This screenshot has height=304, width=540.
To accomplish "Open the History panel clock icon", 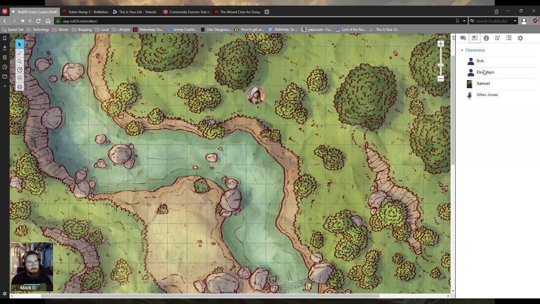I will point(5,67).
